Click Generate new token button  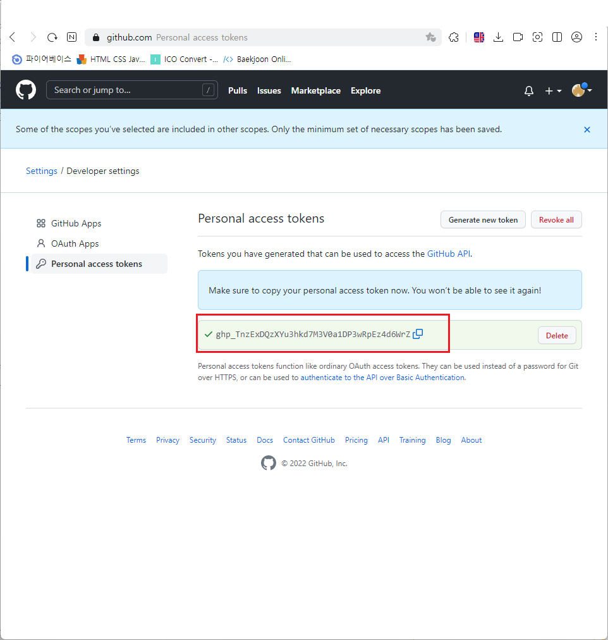483,219
